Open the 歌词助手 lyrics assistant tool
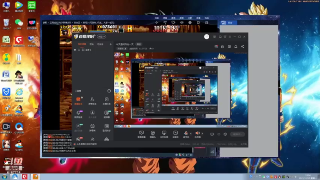The image size is (320, 180). click(106, 128)
